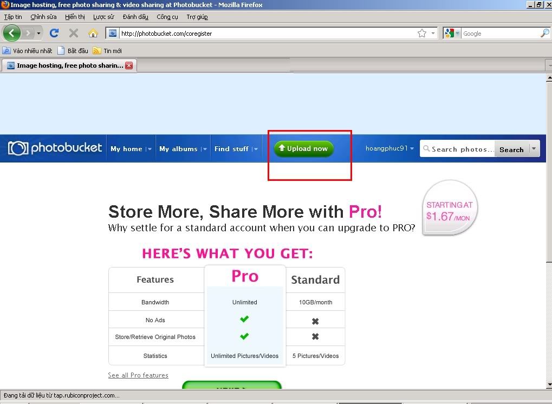
Task: Open the Trợ giúp menu
Action: pyautogui.click(x=197, y=17)
